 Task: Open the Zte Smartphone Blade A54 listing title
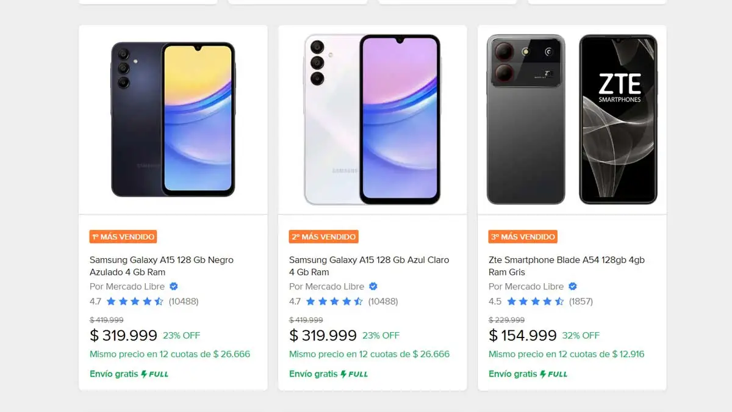click(567, 266)
